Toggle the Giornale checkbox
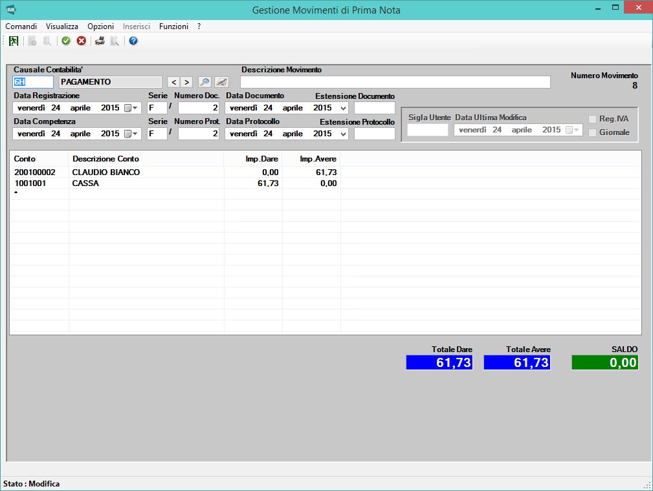The image size is (653, 491). (592, 132)
